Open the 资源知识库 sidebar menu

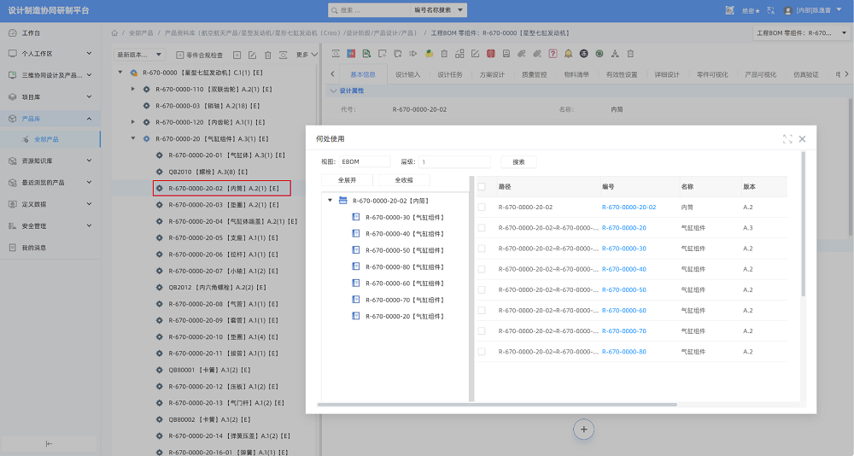click(x=50, y=161)
